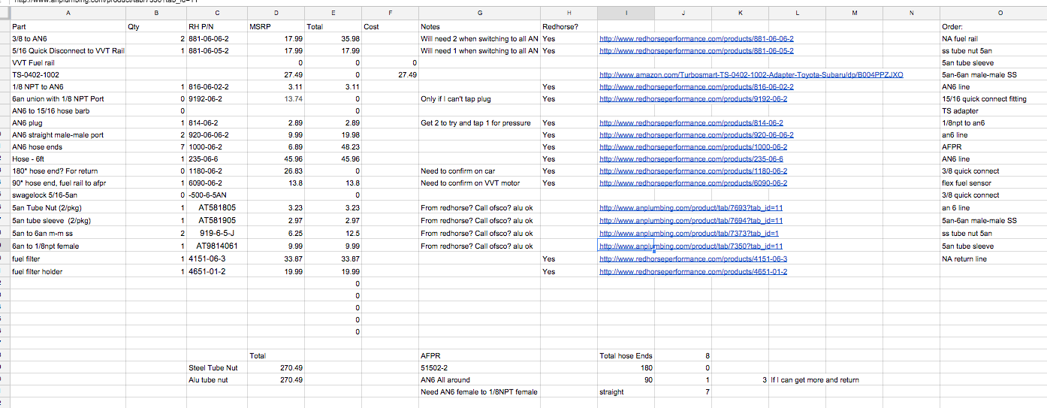Select column D header
The width and height of the screenshot is (1047, 408).
tap(276, 13)
